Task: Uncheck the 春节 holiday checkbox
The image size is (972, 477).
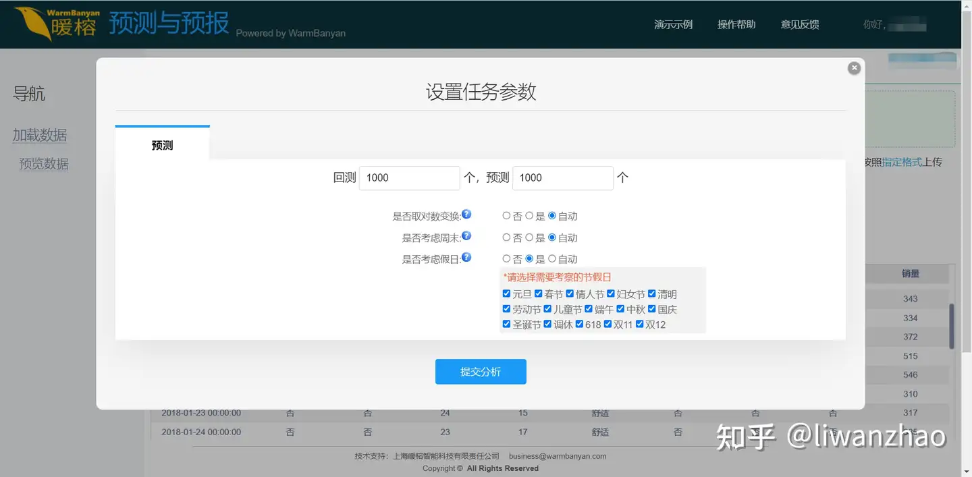Action: 539,293
